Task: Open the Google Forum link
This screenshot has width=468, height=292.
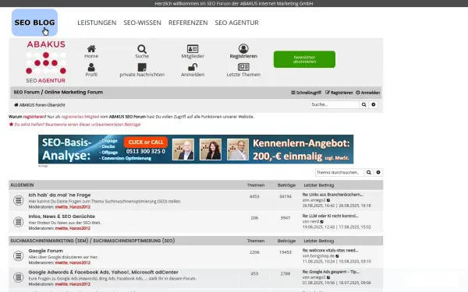Action: coord(46,251)
